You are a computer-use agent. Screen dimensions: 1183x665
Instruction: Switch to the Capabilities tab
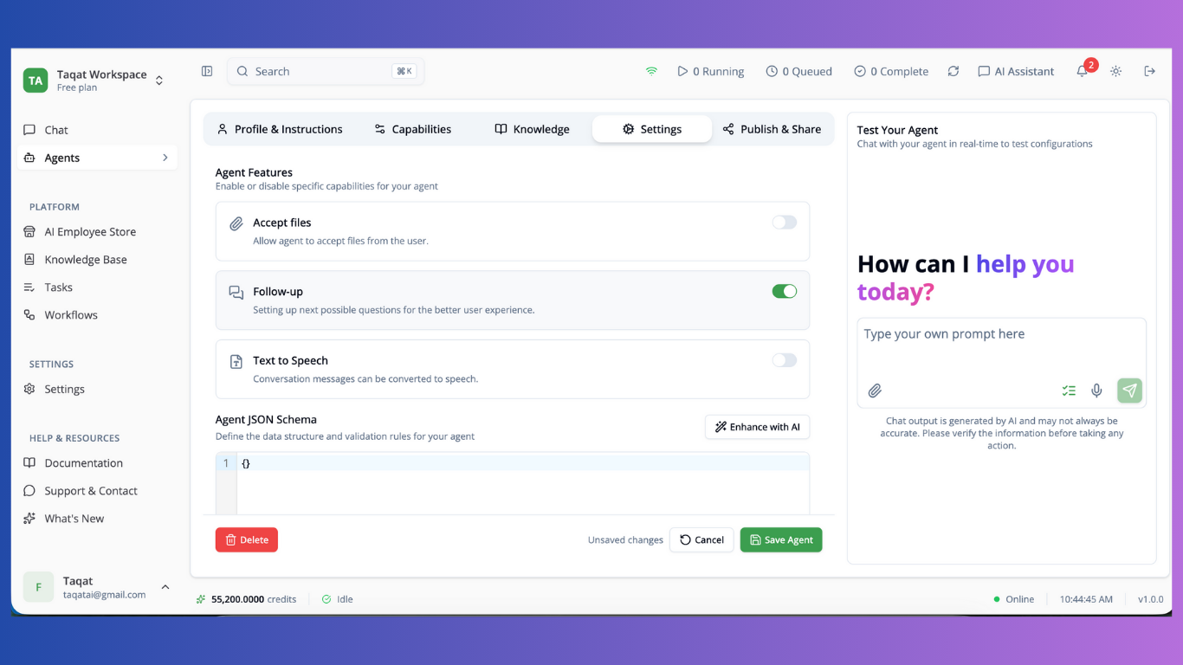pyautogui.click(x=412, y=129)
